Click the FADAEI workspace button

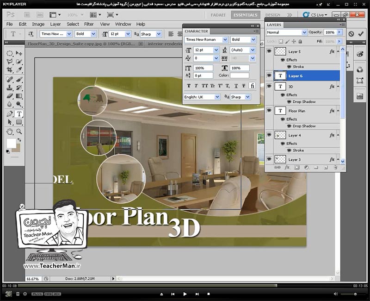pyautogui.click(x=218, y=15)
